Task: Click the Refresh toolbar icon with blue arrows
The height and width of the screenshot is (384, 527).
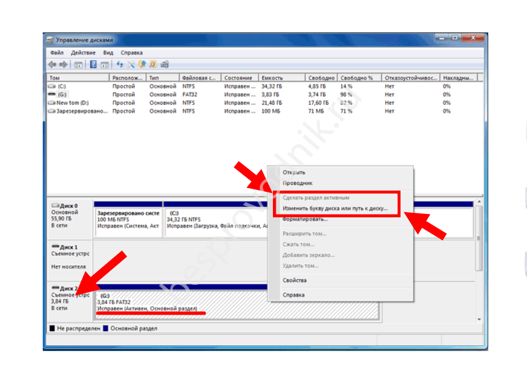Action: tap(120, 64)
